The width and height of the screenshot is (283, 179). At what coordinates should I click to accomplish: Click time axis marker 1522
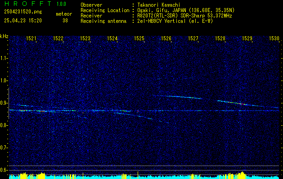click(58, 38)
